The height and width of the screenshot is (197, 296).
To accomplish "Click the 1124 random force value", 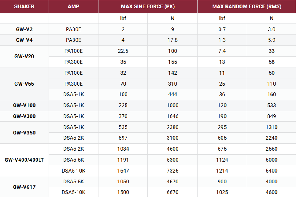I will coord(222,159).
